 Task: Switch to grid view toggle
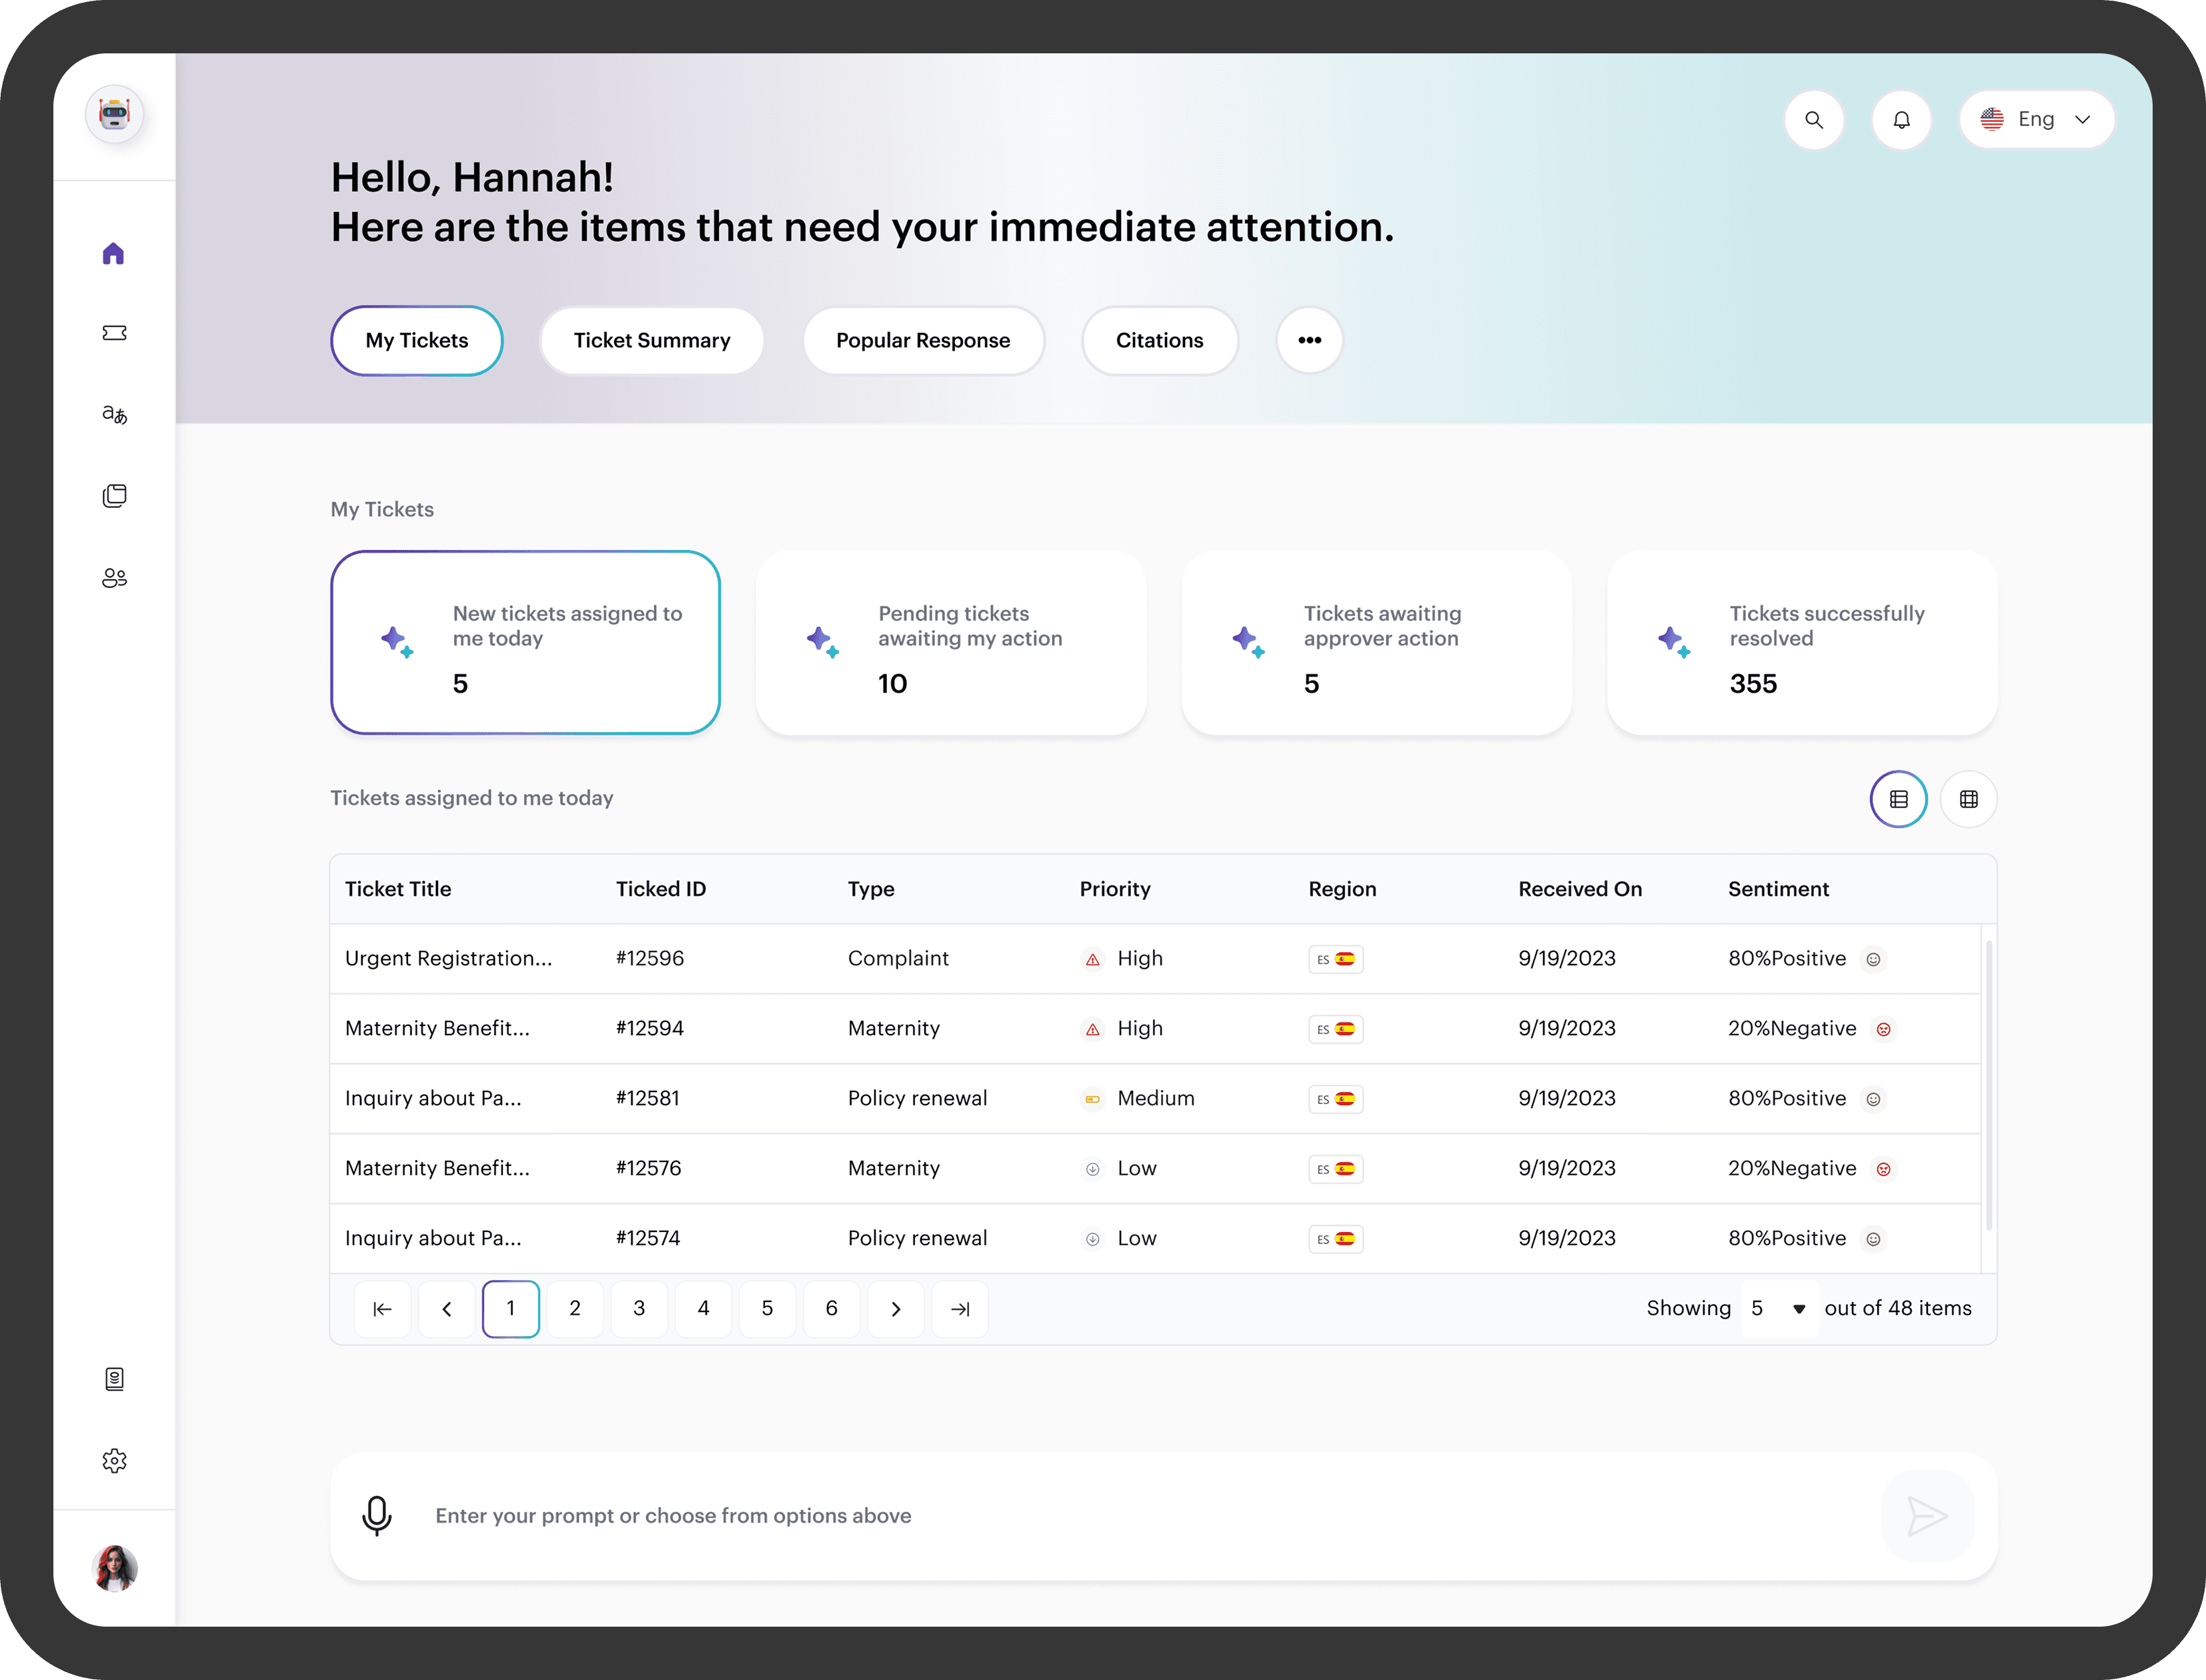[1968, 799]
